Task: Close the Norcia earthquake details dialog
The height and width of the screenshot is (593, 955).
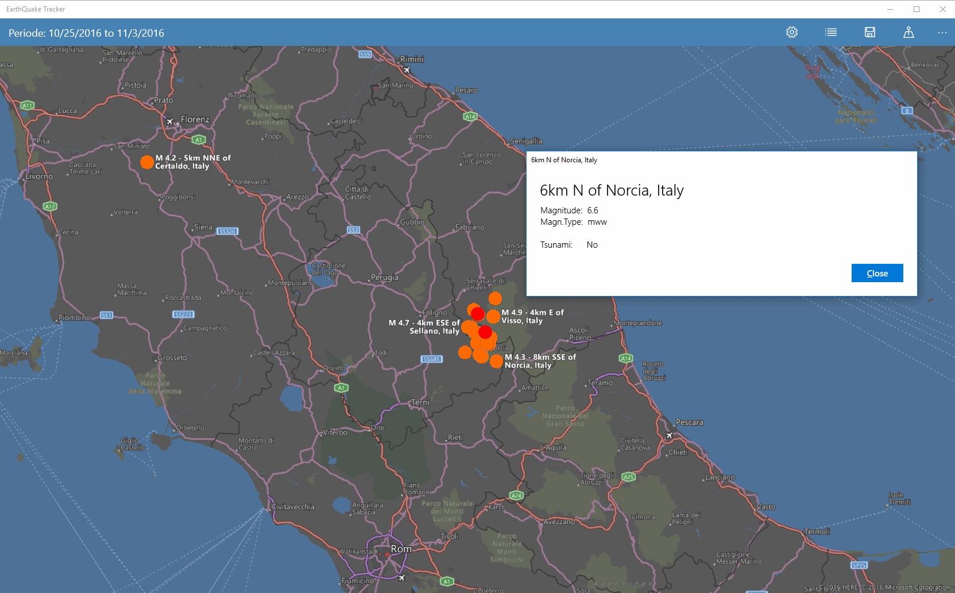Action: tap(877, 273)
